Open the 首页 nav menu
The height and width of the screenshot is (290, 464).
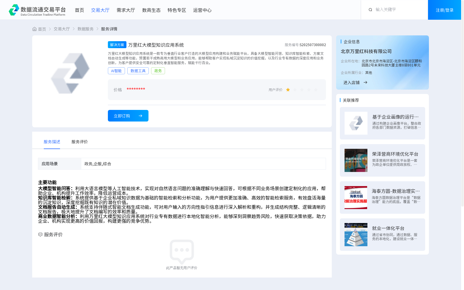(79, 10)
